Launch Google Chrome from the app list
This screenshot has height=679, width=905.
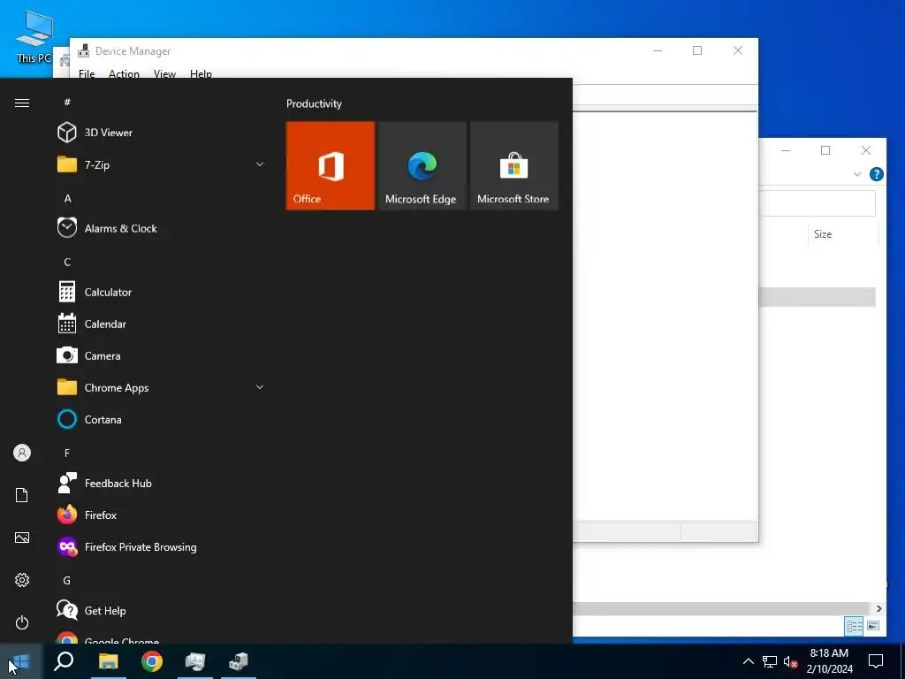(108, 637)
